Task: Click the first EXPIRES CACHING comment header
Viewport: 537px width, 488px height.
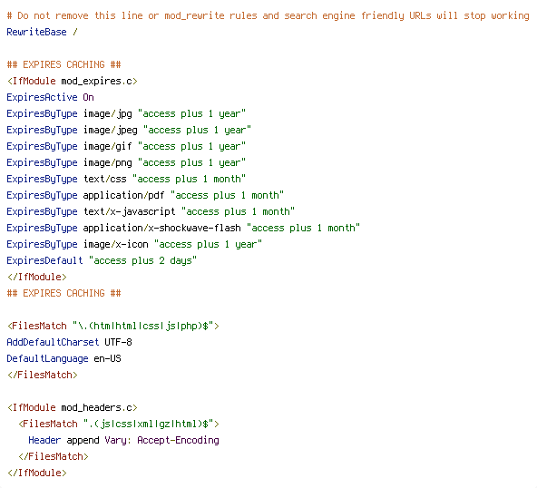Action: pos(64,64)
